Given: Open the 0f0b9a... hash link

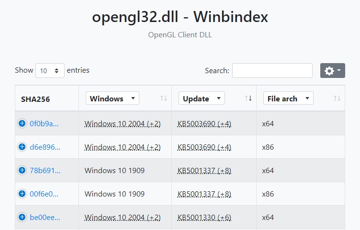Looking at the screenshot, I should point(44,123).
